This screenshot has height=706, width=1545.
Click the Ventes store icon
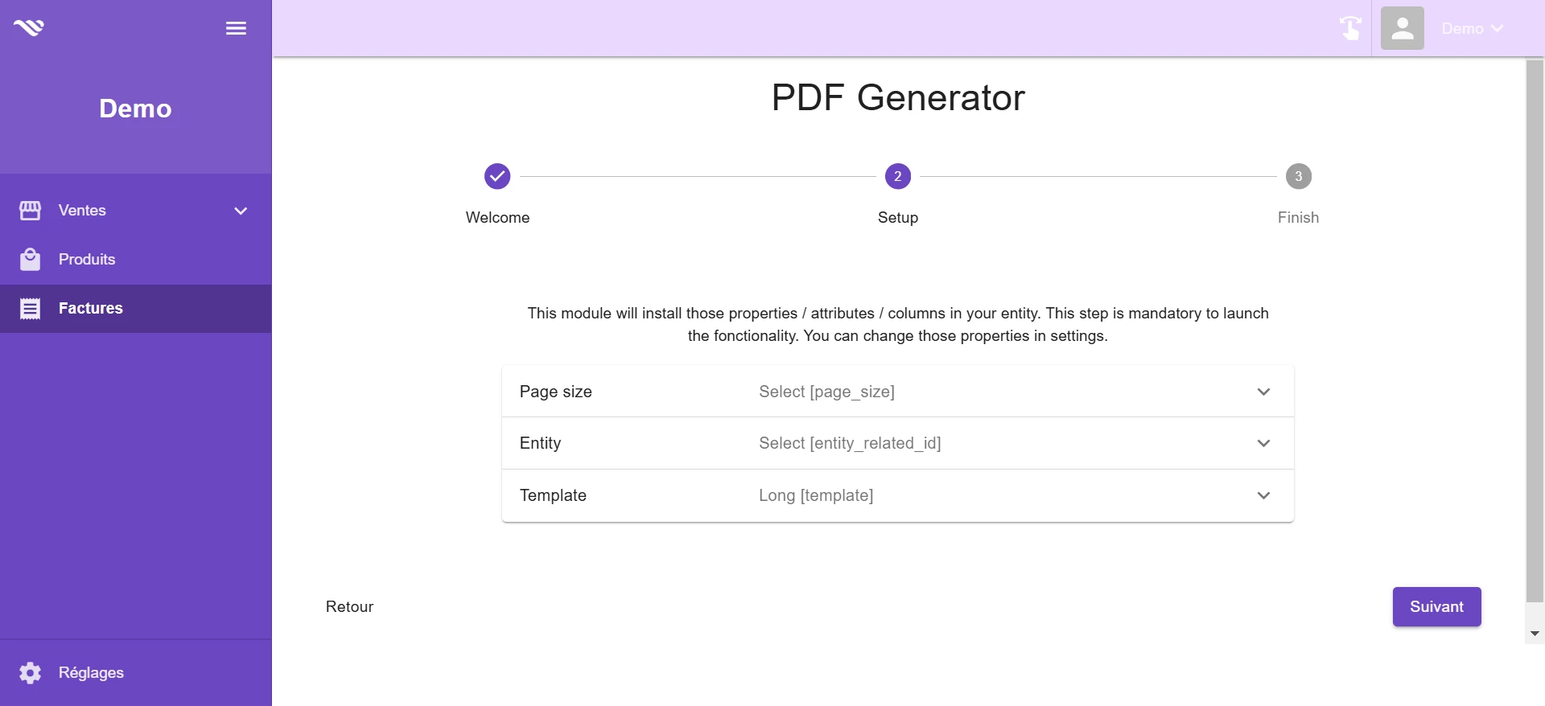click(x=30, y=211)
